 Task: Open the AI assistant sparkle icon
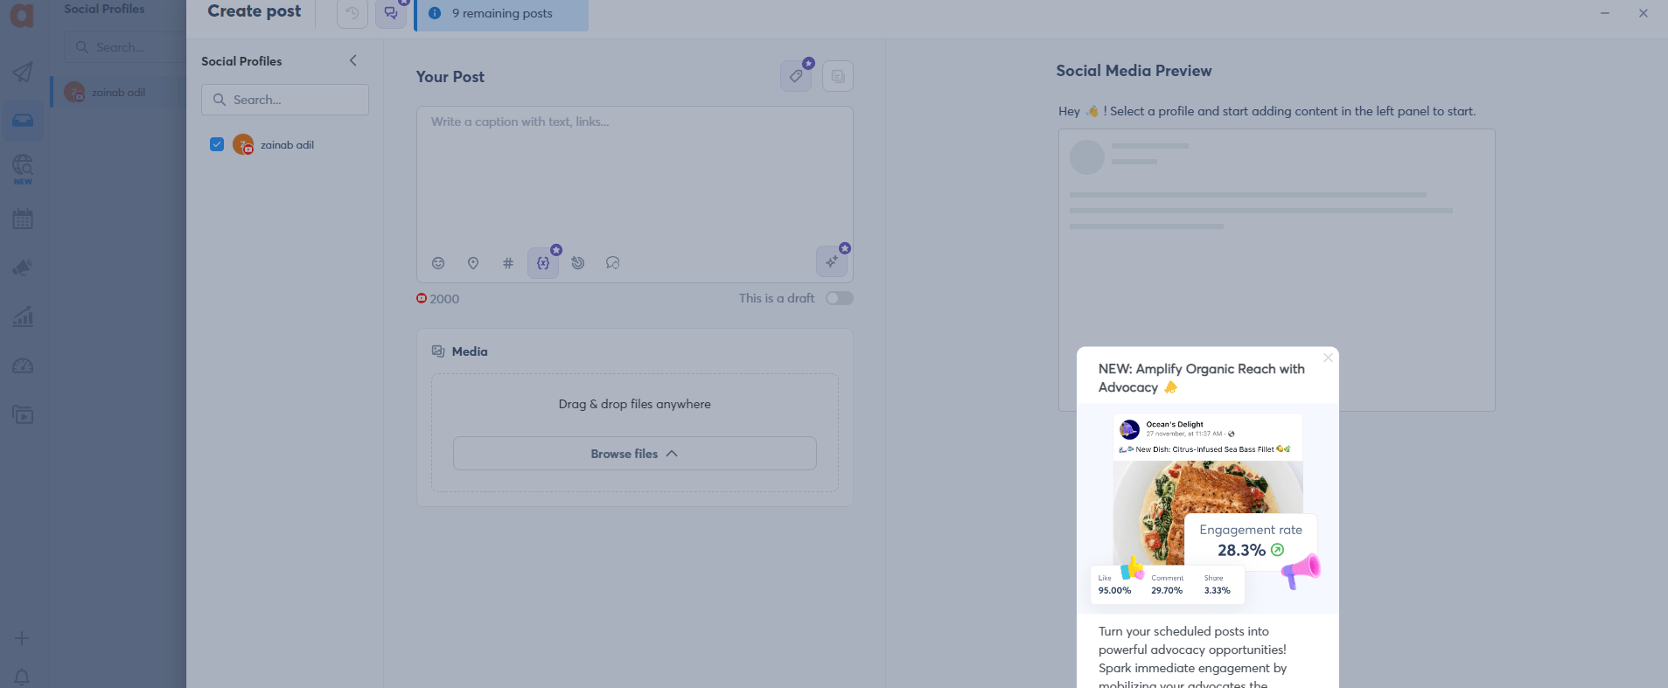coord(832,262)
